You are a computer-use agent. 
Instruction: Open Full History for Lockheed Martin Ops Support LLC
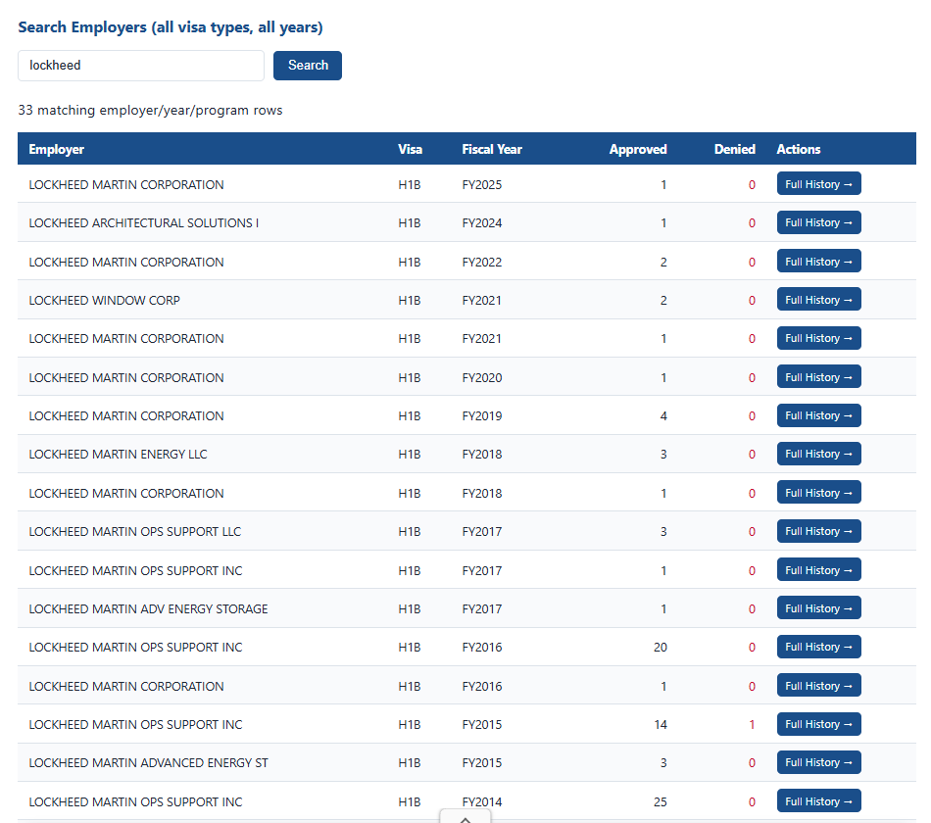(818, 531)
